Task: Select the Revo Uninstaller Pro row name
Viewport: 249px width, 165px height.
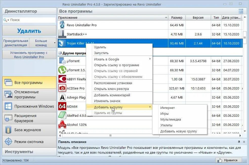Action: click(x=82, y=25)
